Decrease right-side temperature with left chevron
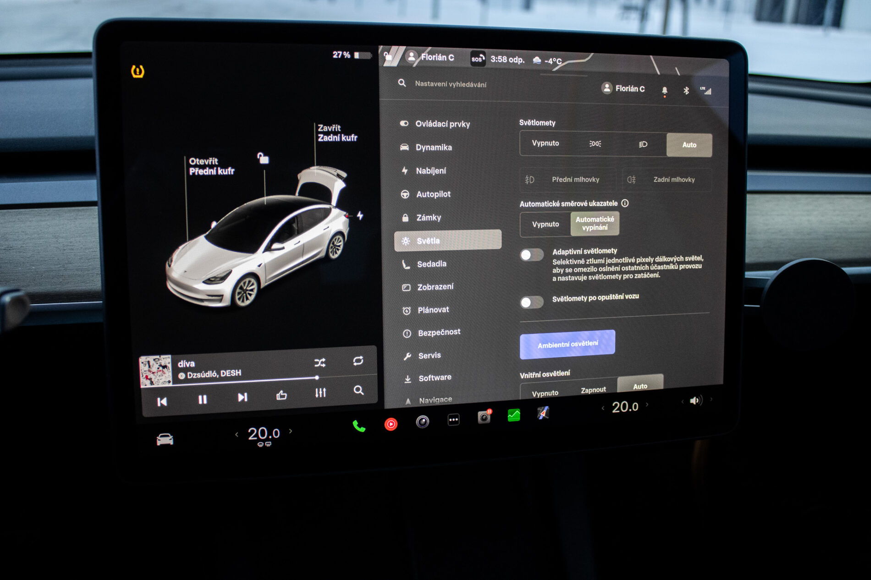The image size is (871, 580). tap(603, 408)
